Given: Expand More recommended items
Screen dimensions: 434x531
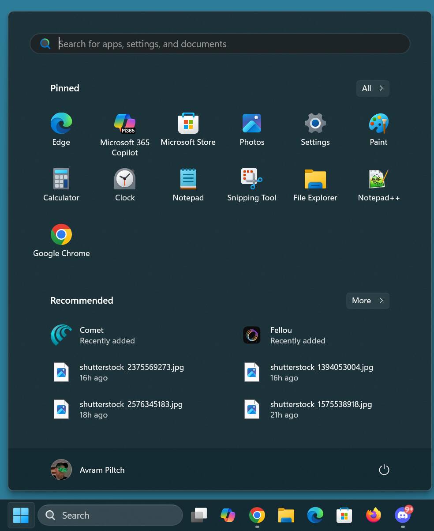Looking at the screenshot, I should (367, 301).
